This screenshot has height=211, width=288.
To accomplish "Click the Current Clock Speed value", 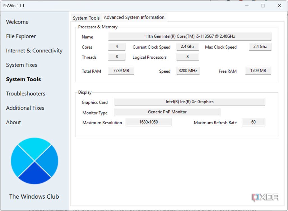I will [x=187, y=47].
